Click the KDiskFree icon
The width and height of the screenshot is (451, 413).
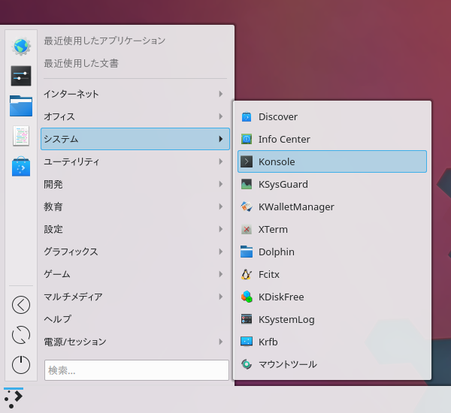pos(247,297)
